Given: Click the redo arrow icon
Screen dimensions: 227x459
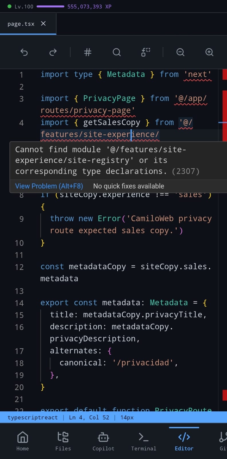Looking at the screenshot, I should click(x=53, y=52).
